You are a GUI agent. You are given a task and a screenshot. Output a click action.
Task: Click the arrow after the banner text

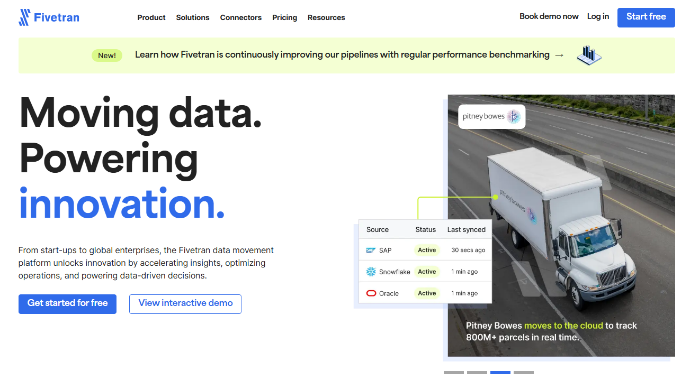[559, 55]
